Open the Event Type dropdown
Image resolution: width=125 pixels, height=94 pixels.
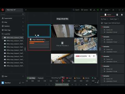(x=114, y=19)
